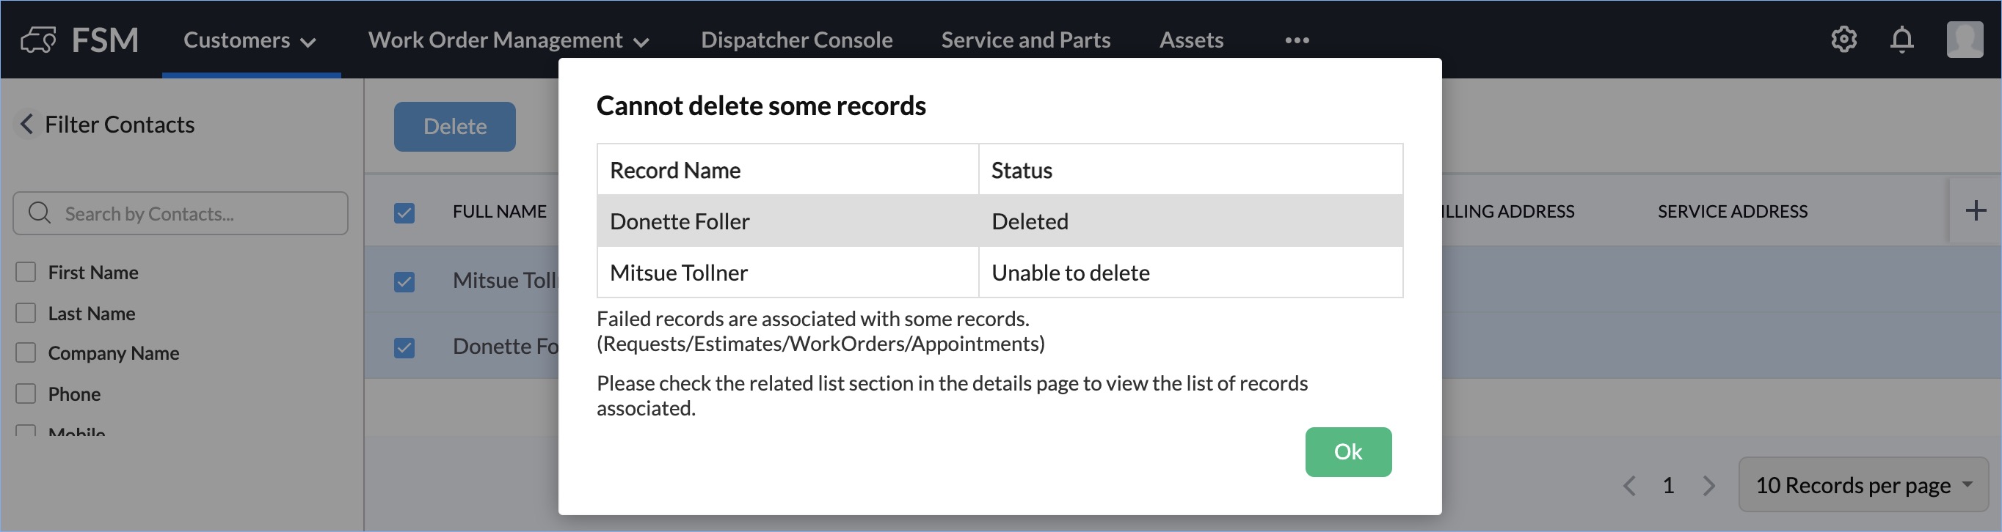The height and width of the screenshot is (532, 2002).
Task: Click the FSM logo icon
Action: (38, 40)
